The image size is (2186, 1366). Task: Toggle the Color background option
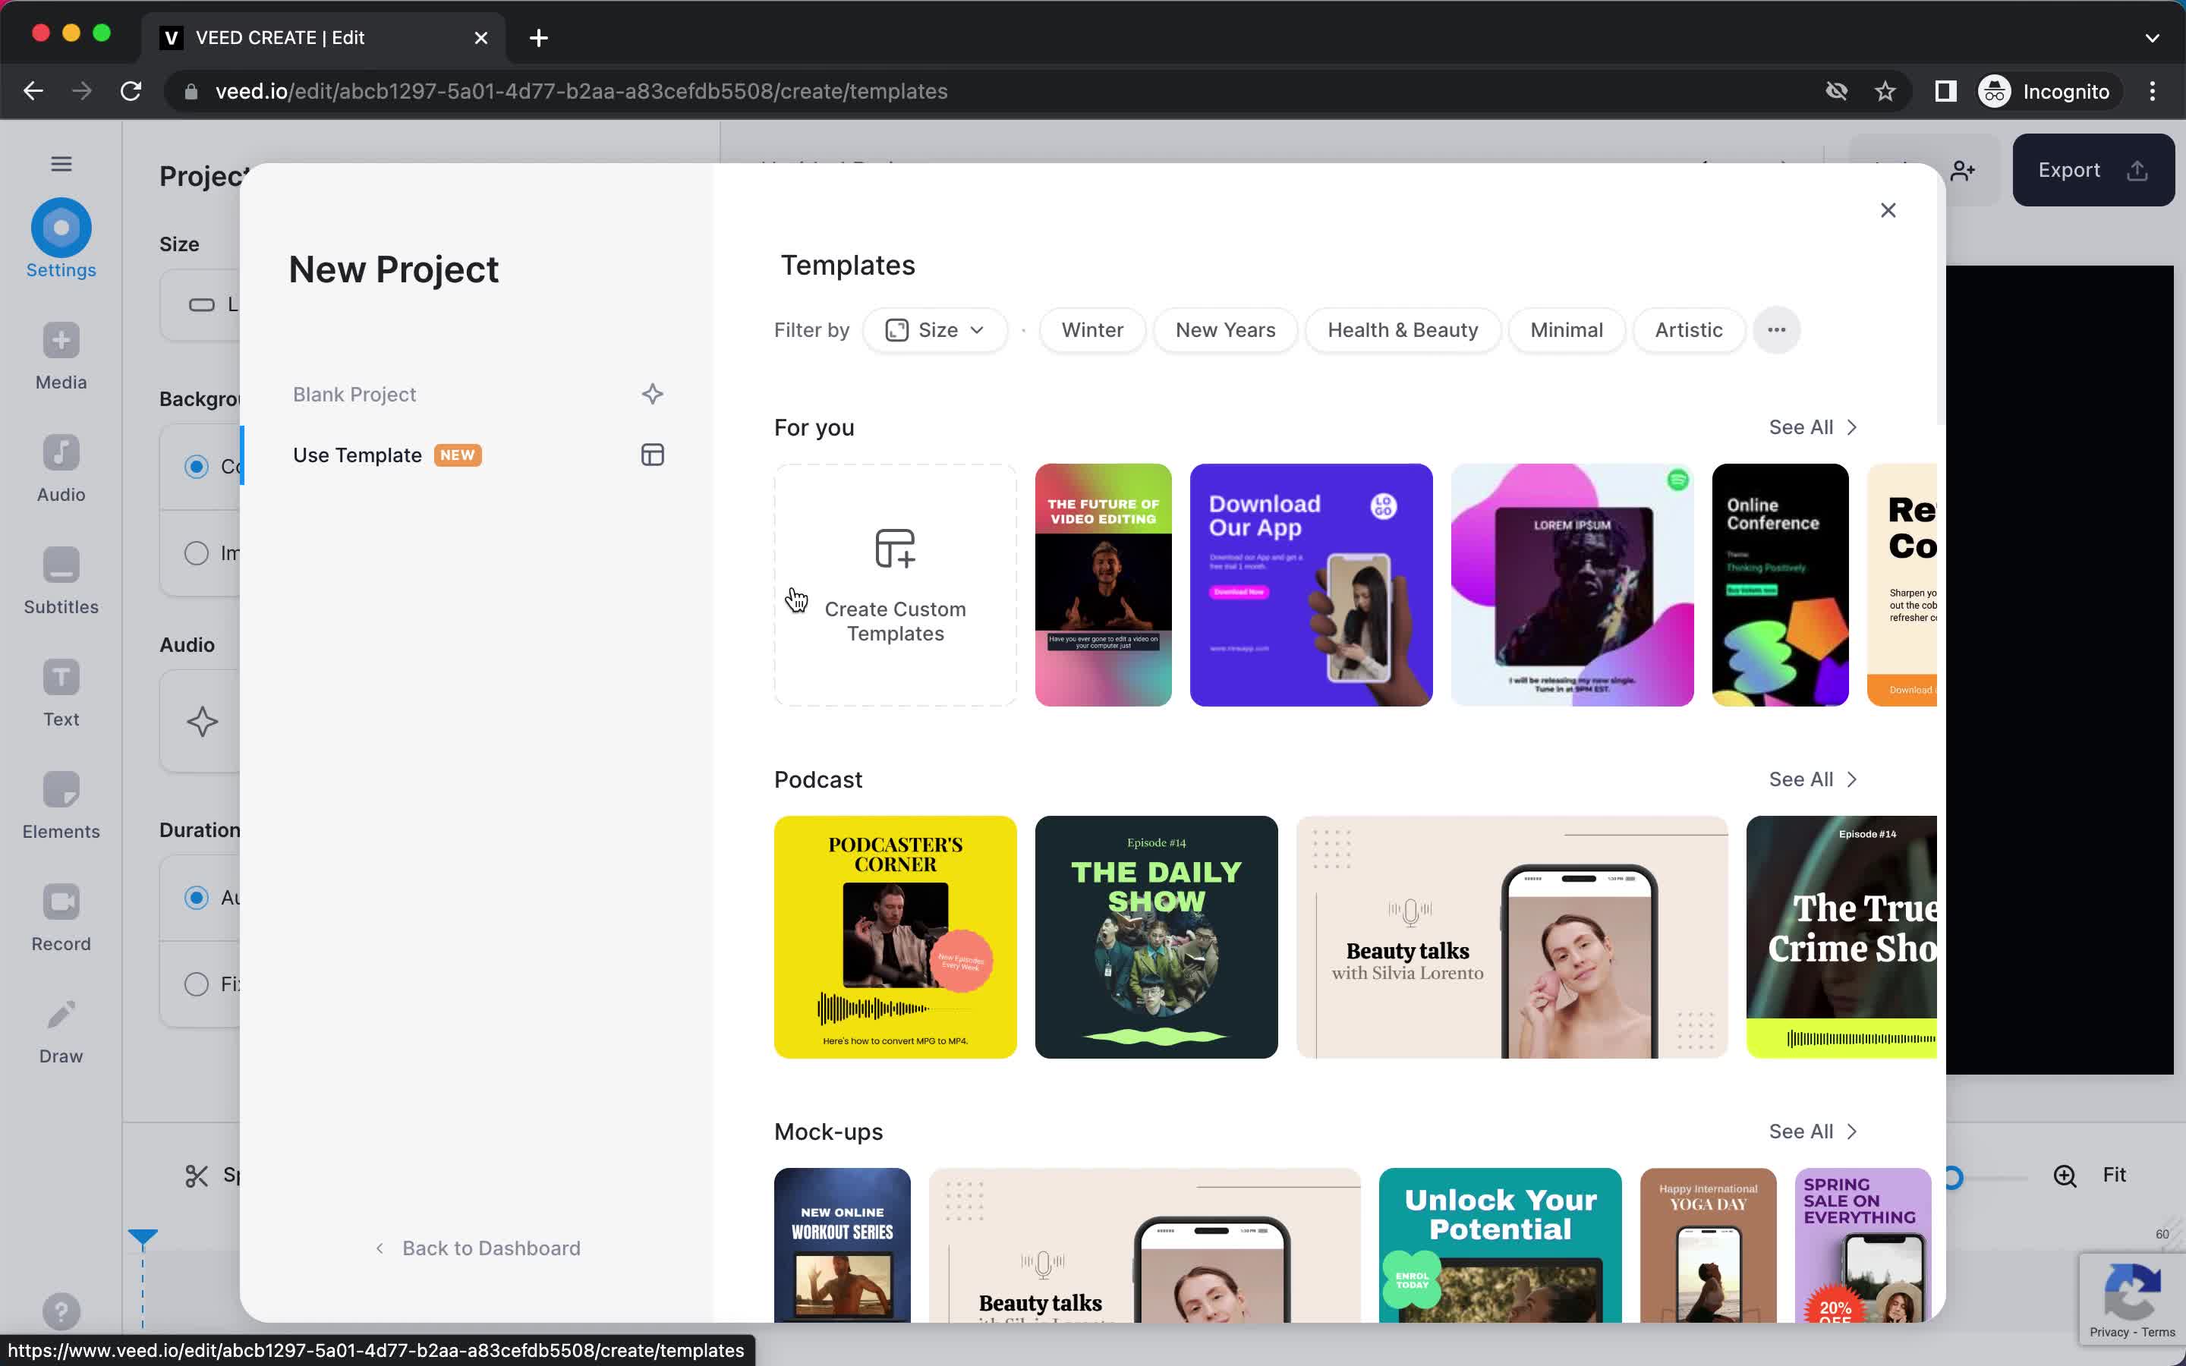[x=195, y=466]
